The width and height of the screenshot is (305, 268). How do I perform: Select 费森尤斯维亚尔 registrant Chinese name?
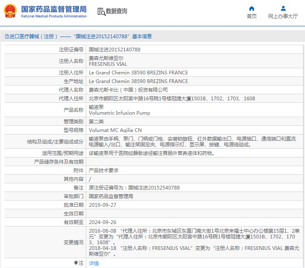pyautogui.click(x=106, y=58)
